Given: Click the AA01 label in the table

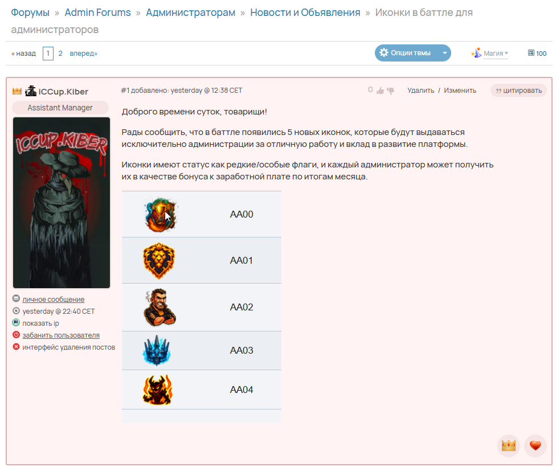Looking at the screenshot, I should click(x=242, y=260).
